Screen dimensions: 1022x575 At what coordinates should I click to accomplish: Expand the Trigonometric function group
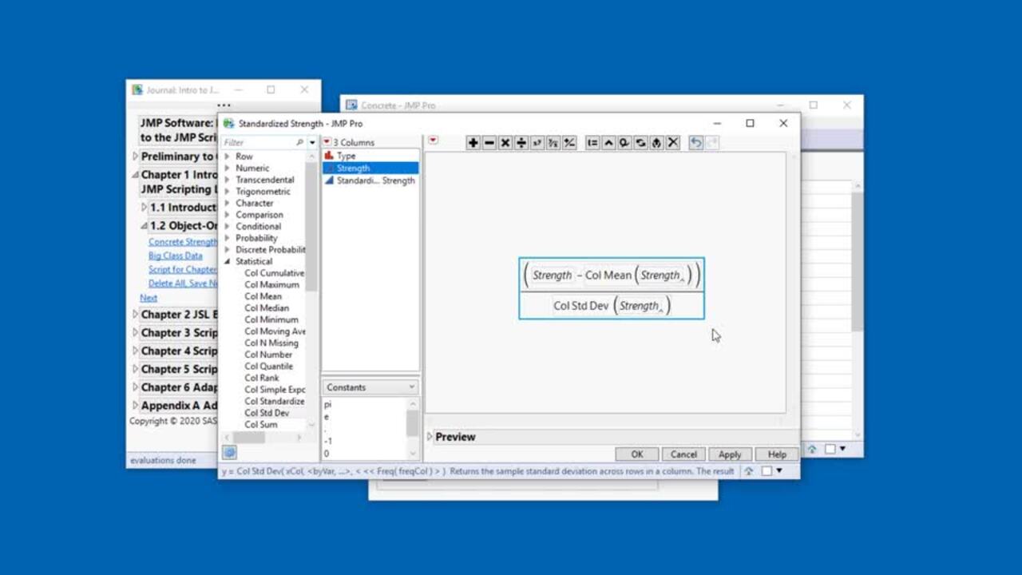point(227,192)
